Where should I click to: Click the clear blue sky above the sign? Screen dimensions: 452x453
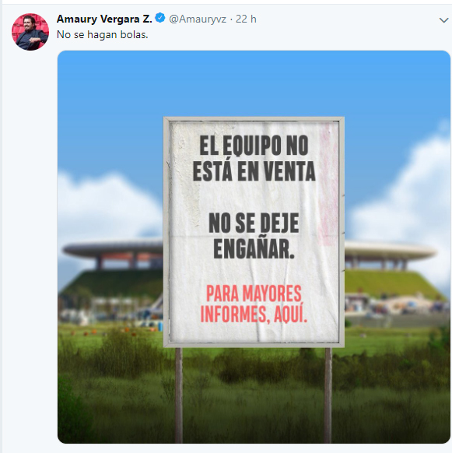pos(254,84)
